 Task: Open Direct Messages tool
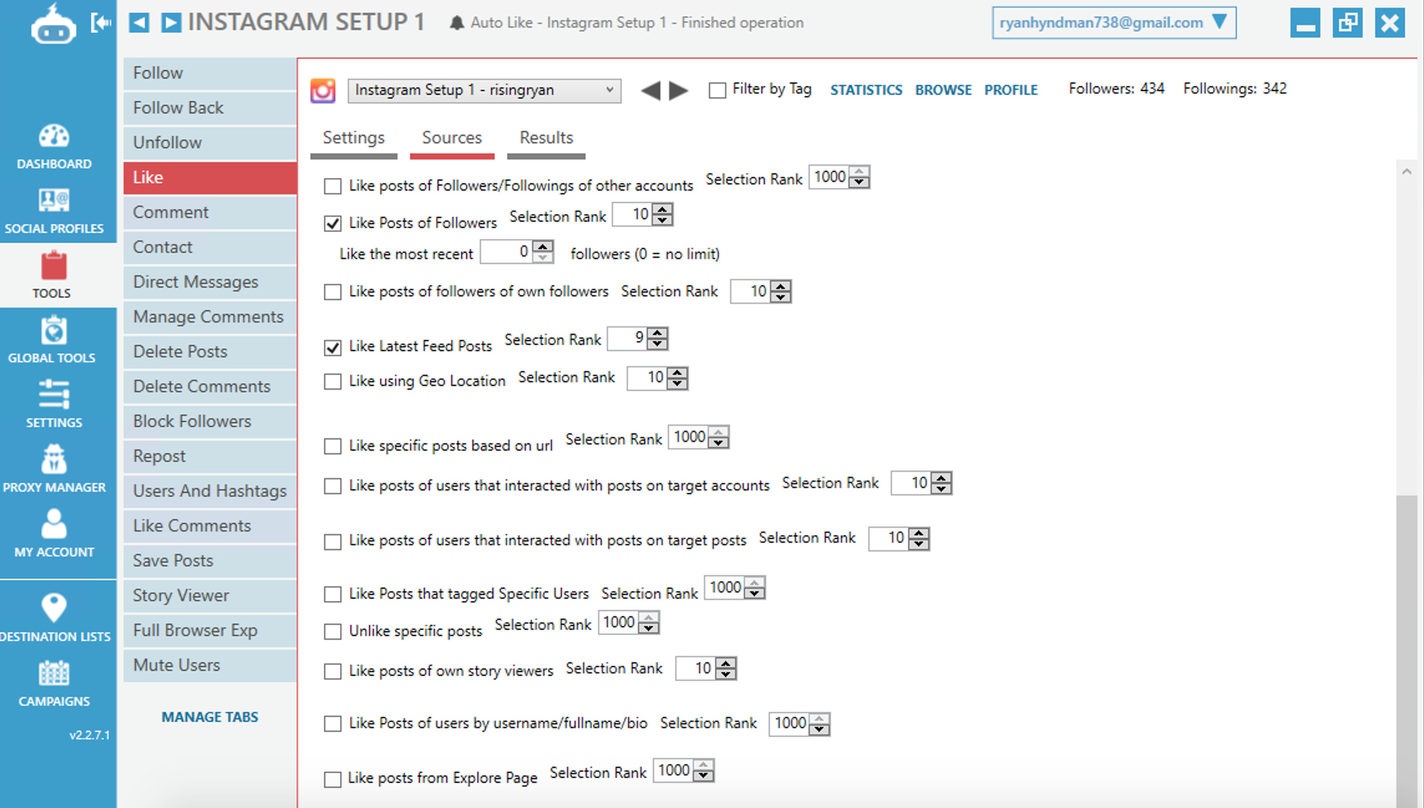click(210, 283)
